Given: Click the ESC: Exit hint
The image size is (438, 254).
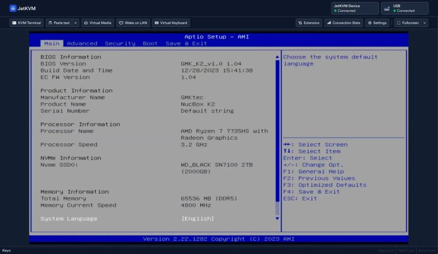Looking at the screenshot, I should [x=300, y=199].
